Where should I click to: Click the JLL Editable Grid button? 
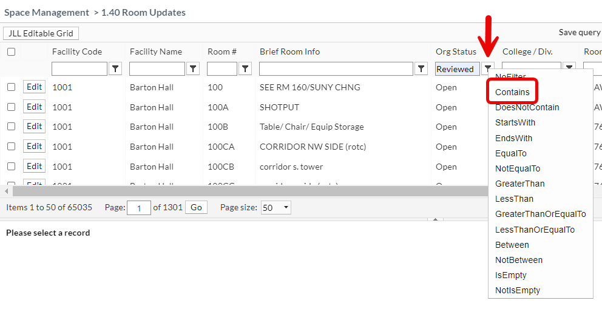click(41, 33)
